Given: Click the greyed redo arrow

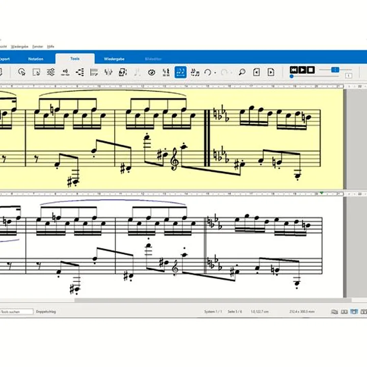Looking at the screenshot, I should pos(224,72).
